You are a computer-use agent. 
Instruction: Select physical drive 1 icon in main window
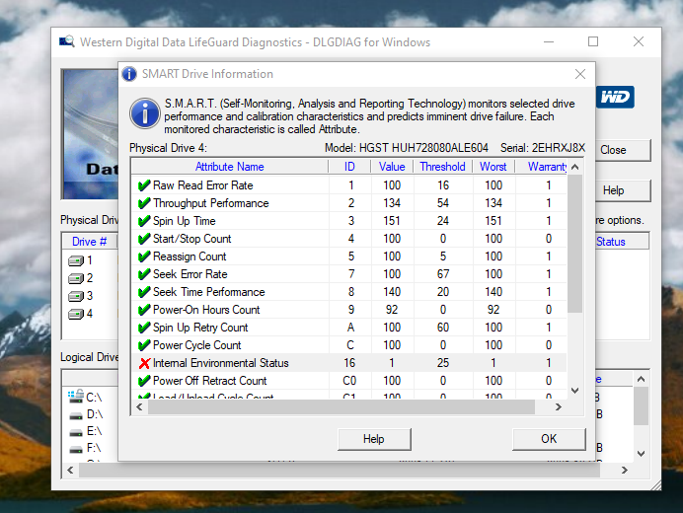click(x=76, y=260)
